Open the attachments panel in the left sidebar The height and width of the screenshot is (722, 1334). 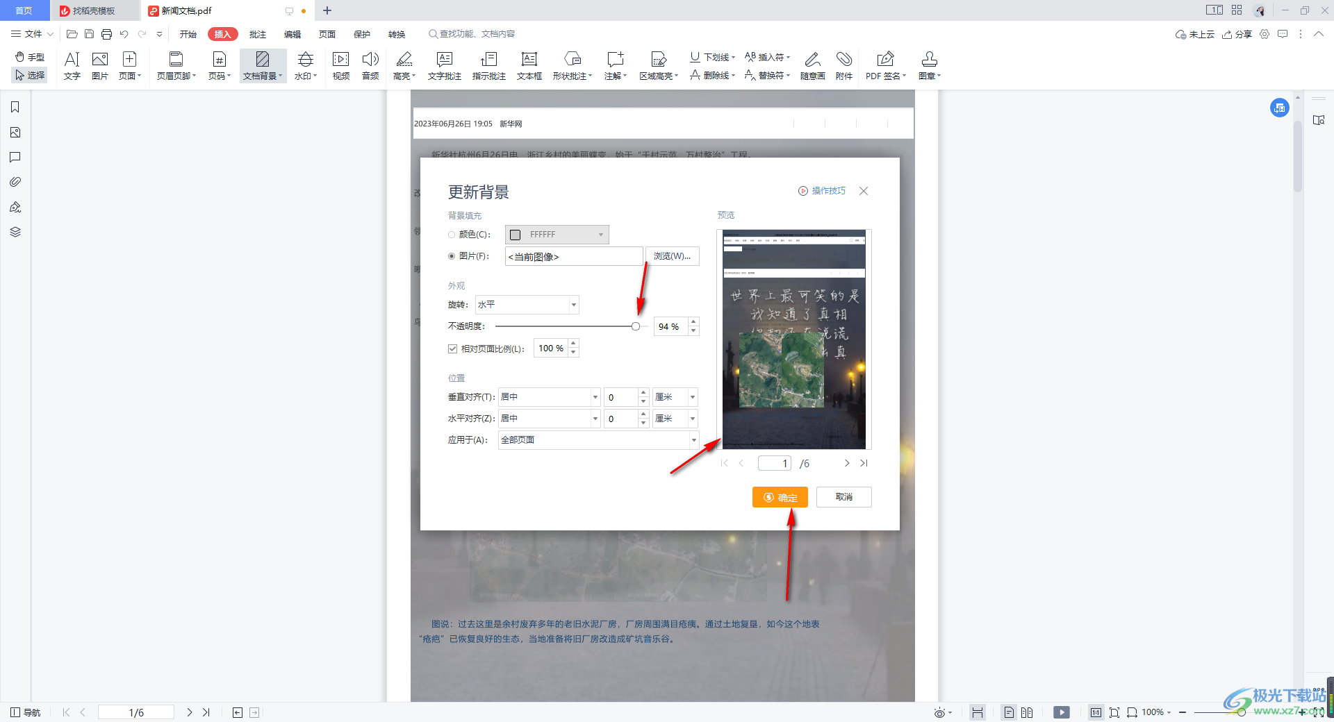(x=15, y=182)
